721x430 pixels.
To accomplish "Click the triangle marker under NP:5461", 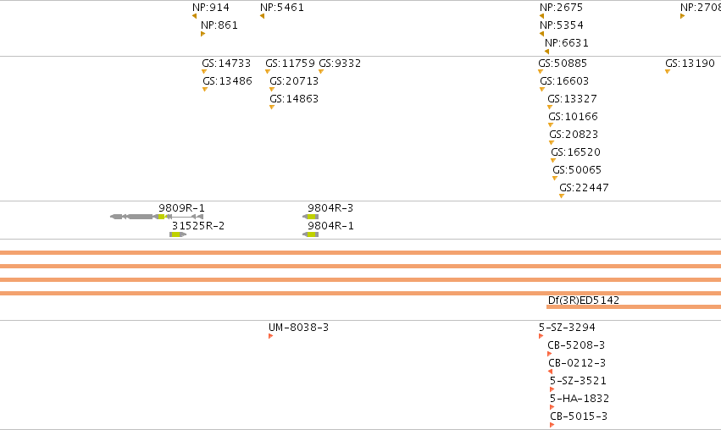I will click(262, 16).
